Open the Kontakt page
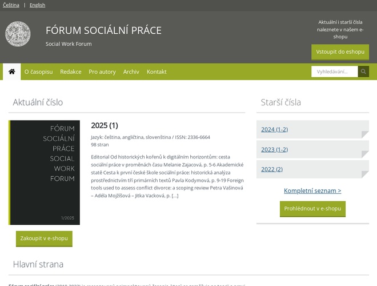 [x=157, y=71]
